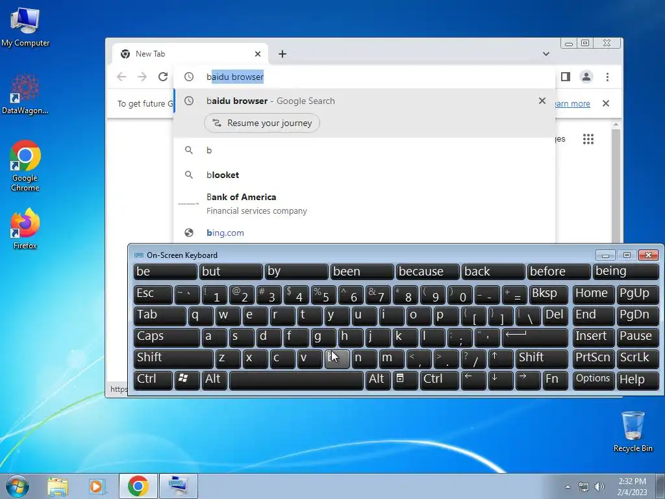Open the Google apps grid icon
This screenshot has width=665, height=499.
[x=588, y=139]
